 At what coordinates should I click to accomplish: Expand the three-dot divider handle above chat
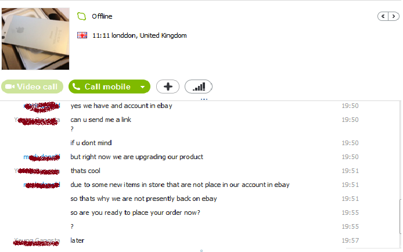[204, 99]
